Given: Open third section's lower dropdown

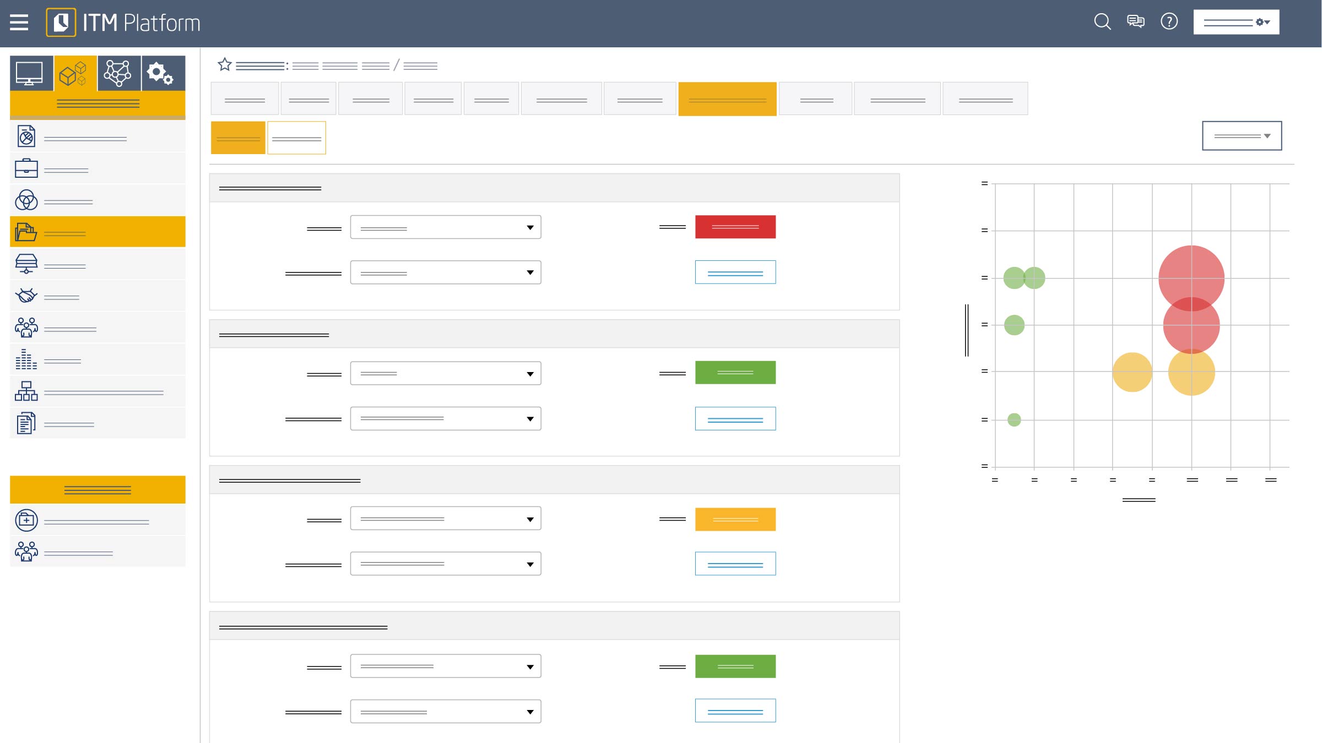Looking at the screenshot, I should point(446,564).
